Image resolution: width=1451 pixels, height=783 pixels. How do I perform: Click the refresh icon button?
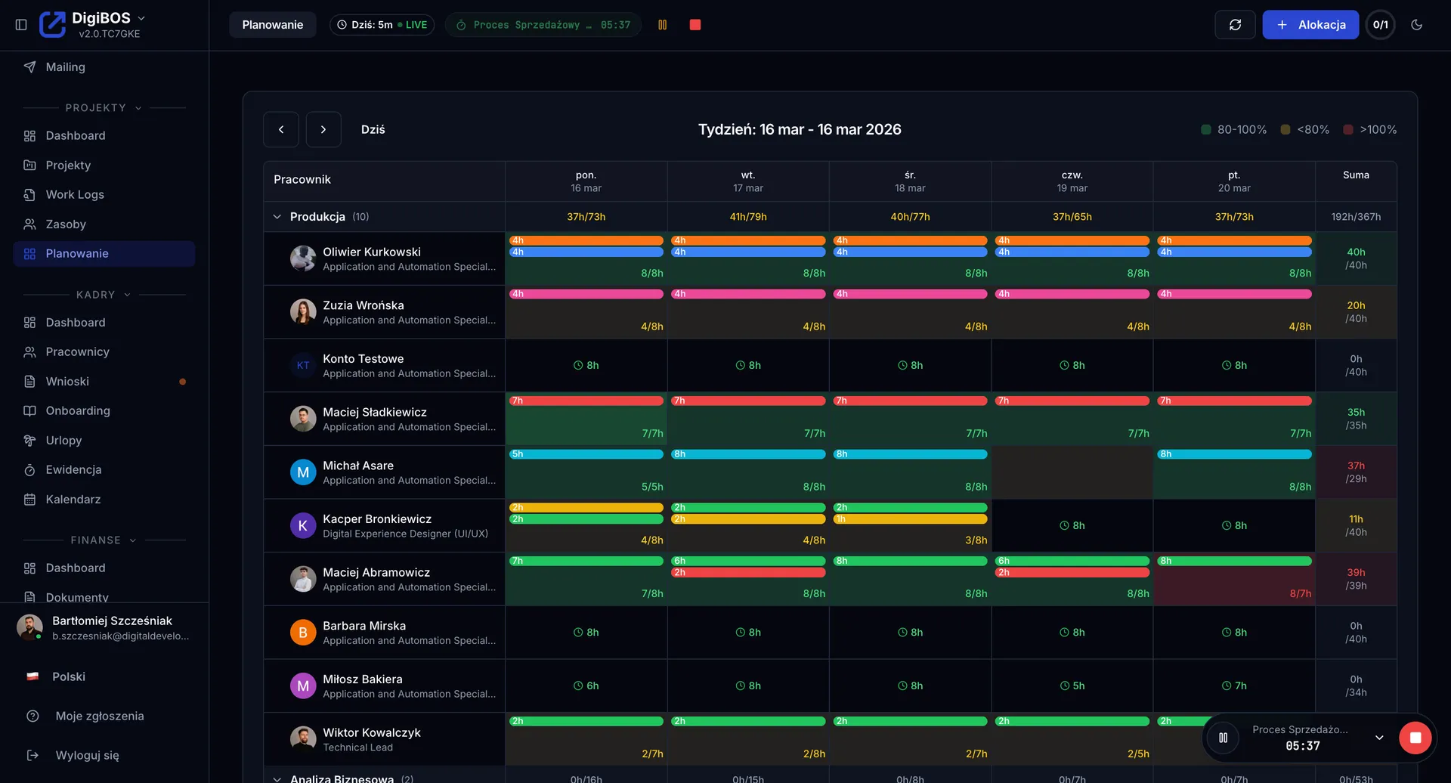(1235, 25)
